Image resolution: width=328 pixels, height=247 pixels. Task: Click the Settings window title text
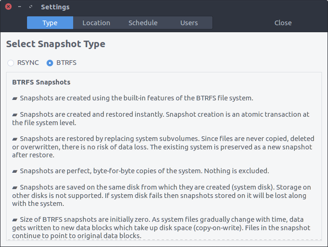pos(55,7)
